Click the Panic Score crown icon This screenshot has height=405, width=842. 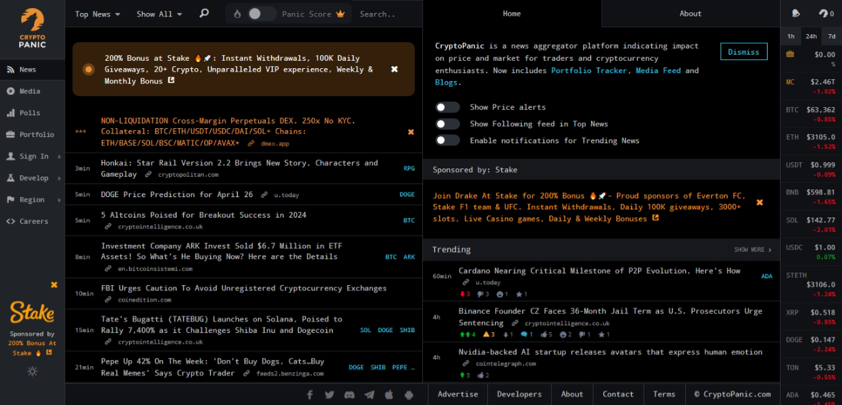pos(340,14)
